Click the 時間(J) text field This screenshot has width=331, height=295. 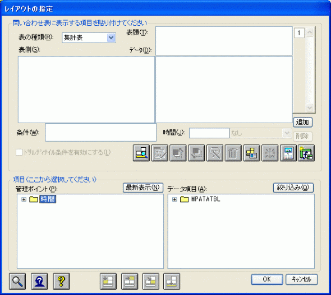(209, 133)
